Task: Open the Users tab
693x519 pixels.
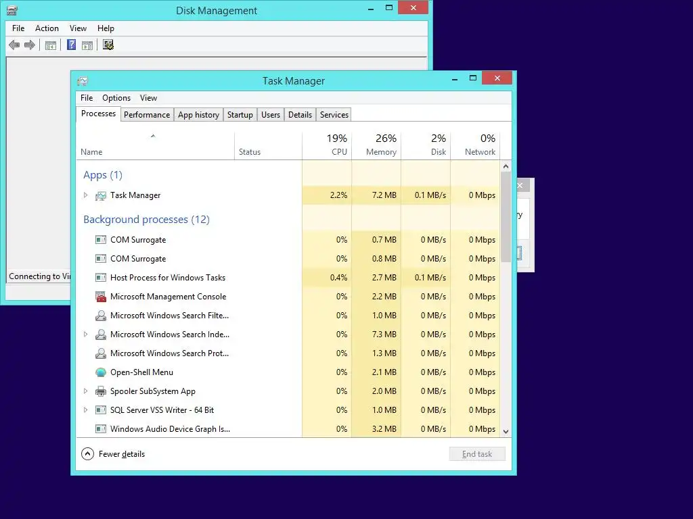Action: point(271,115)
